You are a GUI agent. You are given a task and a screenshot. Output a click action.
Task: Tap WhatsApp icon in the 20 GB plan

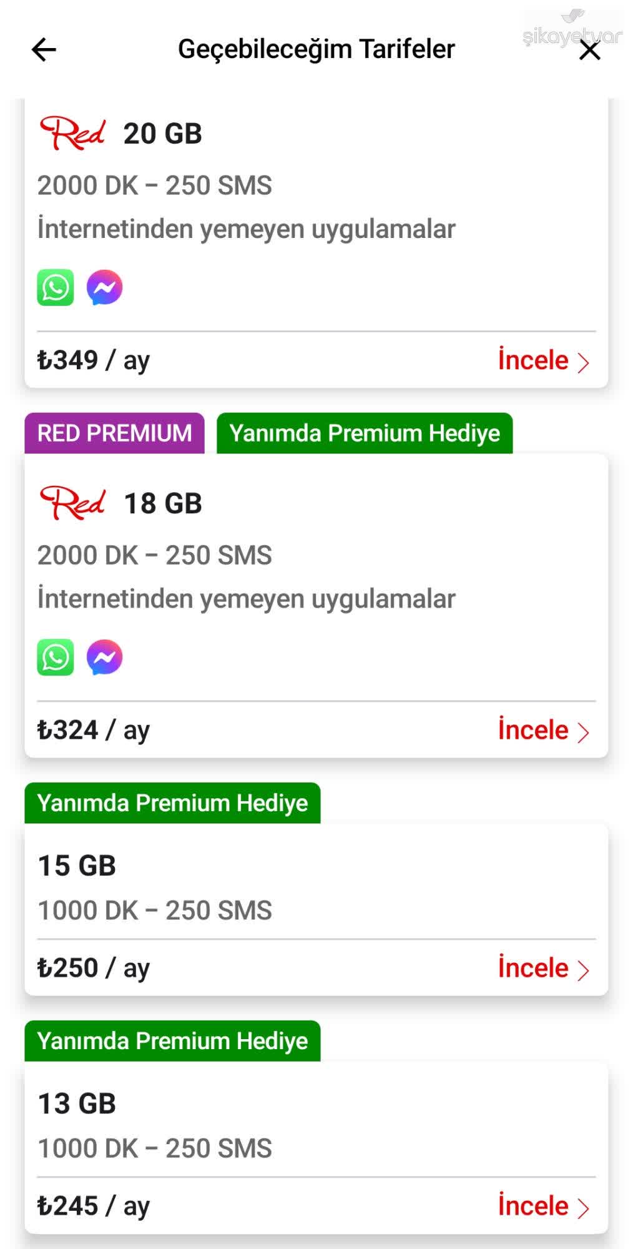(x=56, y=287)
